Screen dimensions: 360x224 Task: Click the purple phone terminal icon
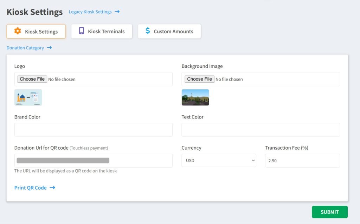[x=82, y=31]
